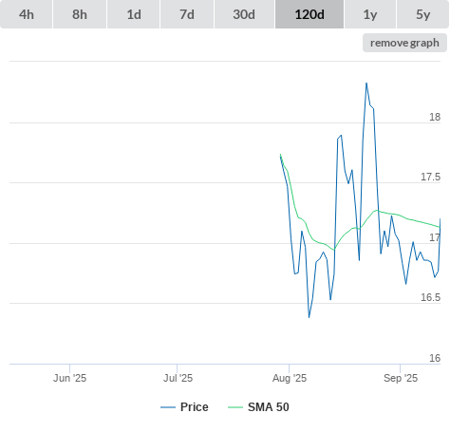Viewport: 450px width, 432px height.
Task: Click the green SMA 50 legend marker
Action: pyautogui.click(x=235, y=407)
